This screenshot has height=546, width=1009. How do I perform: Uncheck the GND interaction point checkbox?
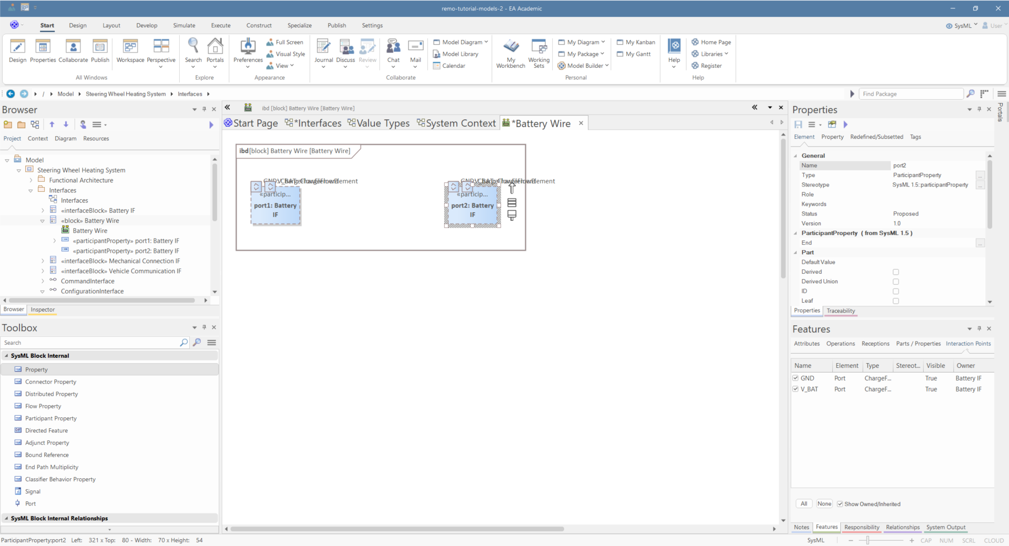click(x=796, y=378)
